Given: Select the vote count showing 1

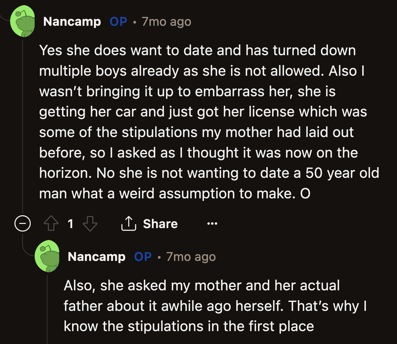Looking at the screenshot, I should [71, 224].
